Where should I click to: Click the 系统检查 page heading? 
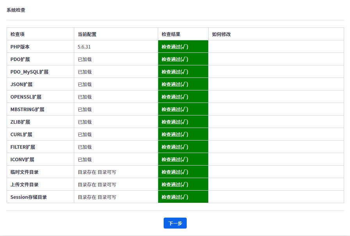(x=16, y=10)
